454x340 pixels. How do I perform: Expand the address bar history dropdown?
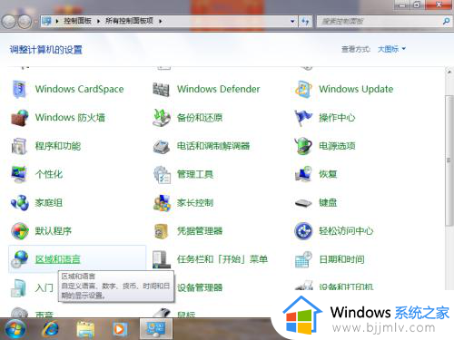pos(292,21)
